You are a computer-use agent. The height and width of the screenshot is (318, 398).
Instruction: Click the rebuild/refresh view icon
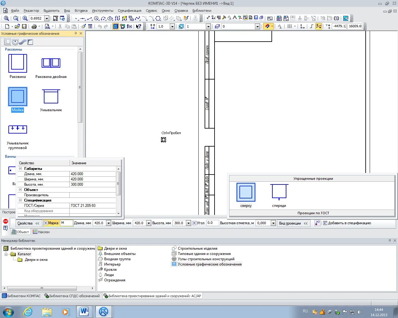62,18
